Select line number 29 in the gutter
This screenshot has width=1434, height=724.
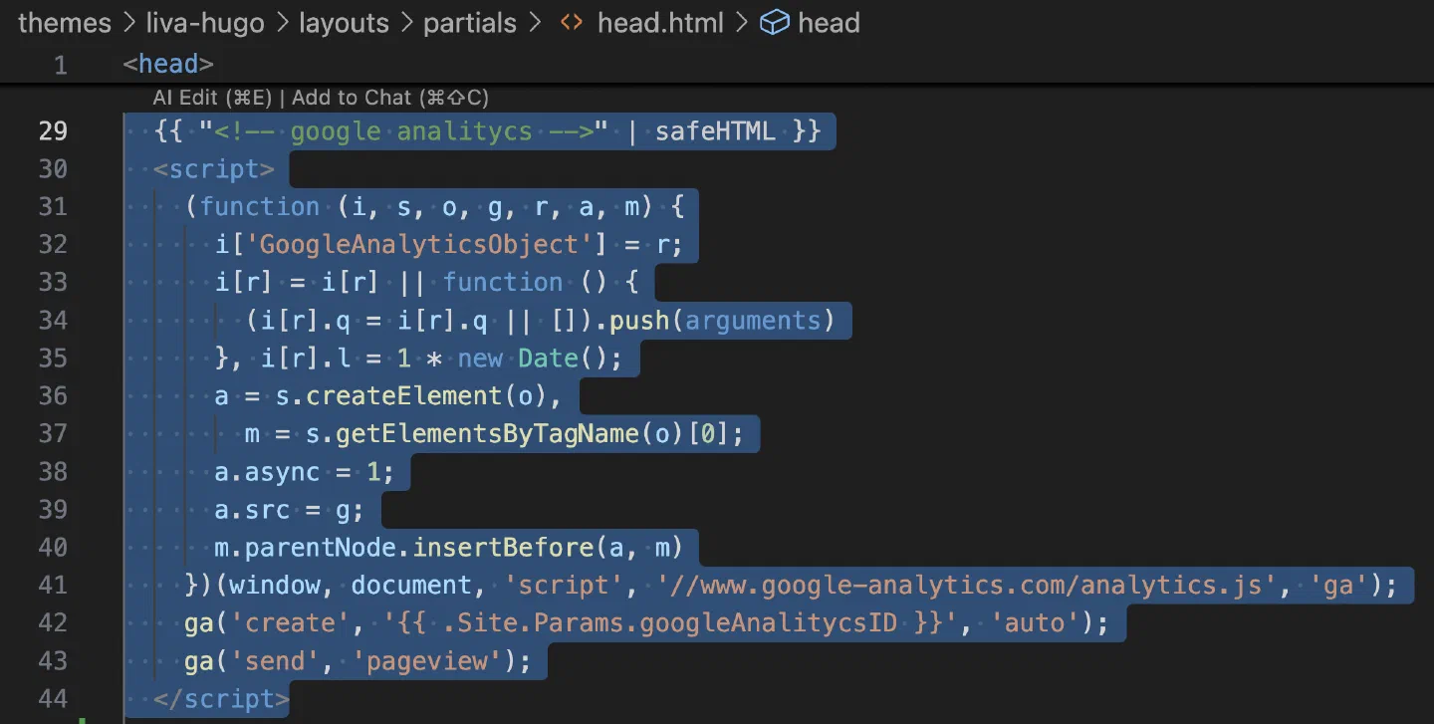click(53, 130)
